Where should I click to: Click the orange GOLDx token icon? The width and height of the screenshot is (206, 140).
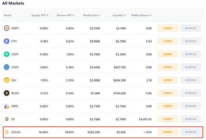[7, 132]
